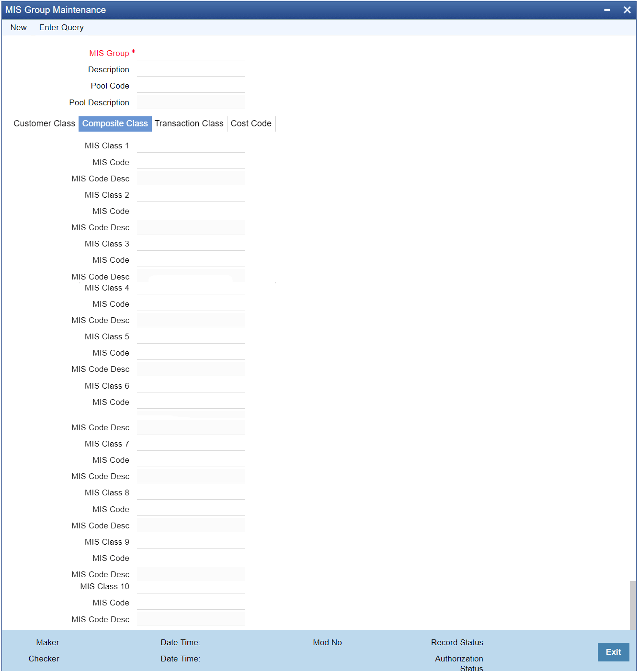
Task: Focus the MIS Code field under MIS Class 3
Action: [191, 260]
